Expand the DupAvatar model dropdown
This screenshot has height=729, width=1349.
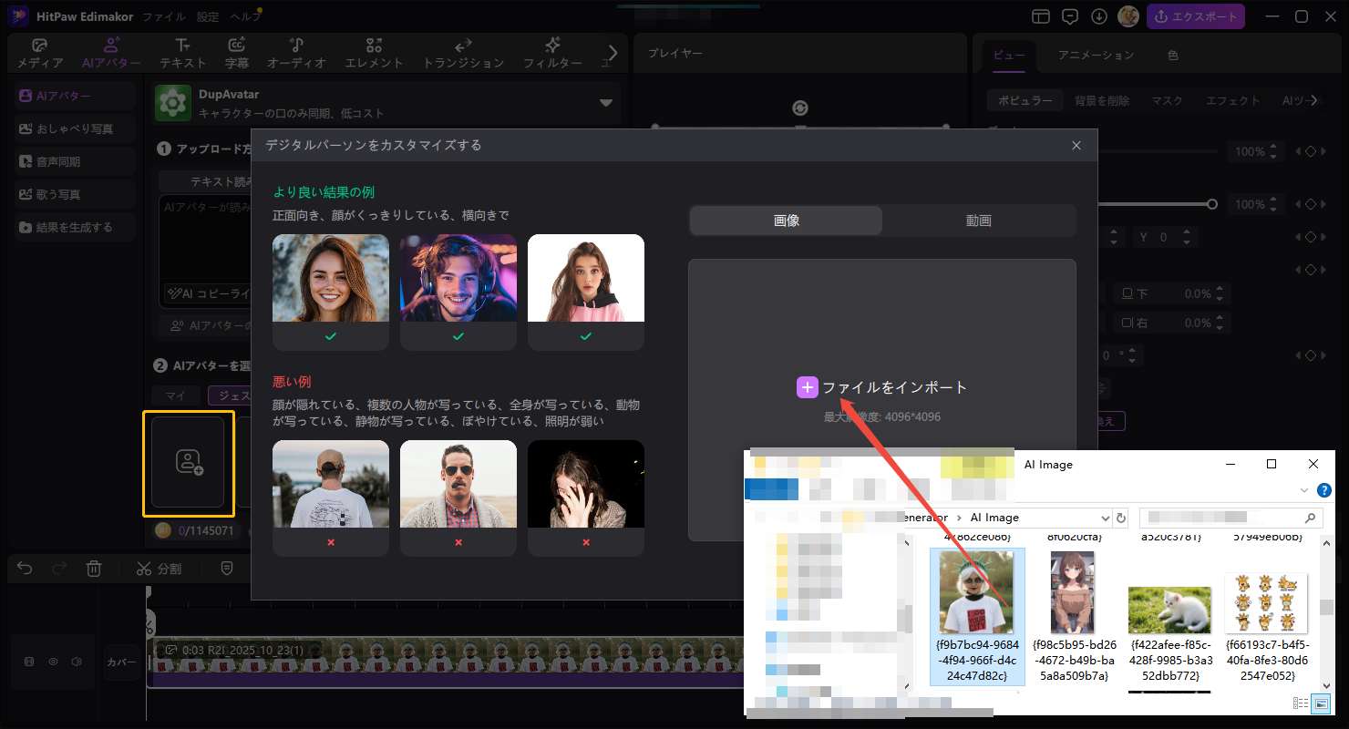click(x=605, y=103)
